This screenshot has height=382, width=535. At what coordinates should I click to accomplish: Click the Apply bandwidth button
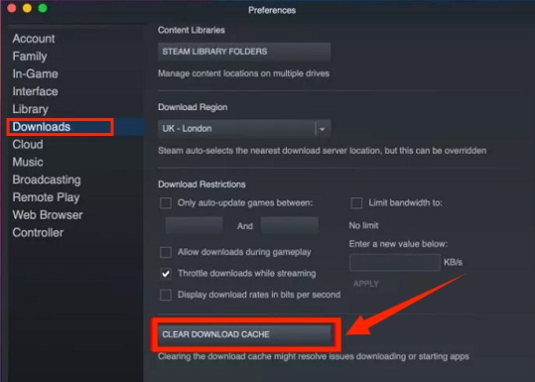(x=366, y=284)
